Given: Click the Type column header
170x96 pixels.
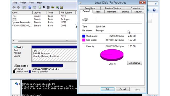Looking at the screenshot, I should point(53,13).
